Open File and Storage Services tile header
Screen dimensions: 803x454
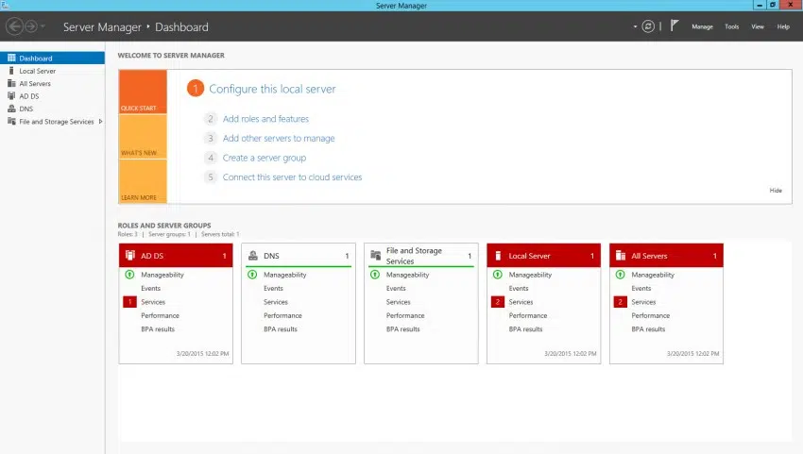point(421,256)
